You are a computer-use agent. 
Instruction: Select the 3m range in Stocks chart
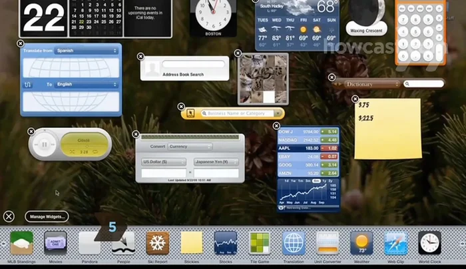click(x=308, y=181)
